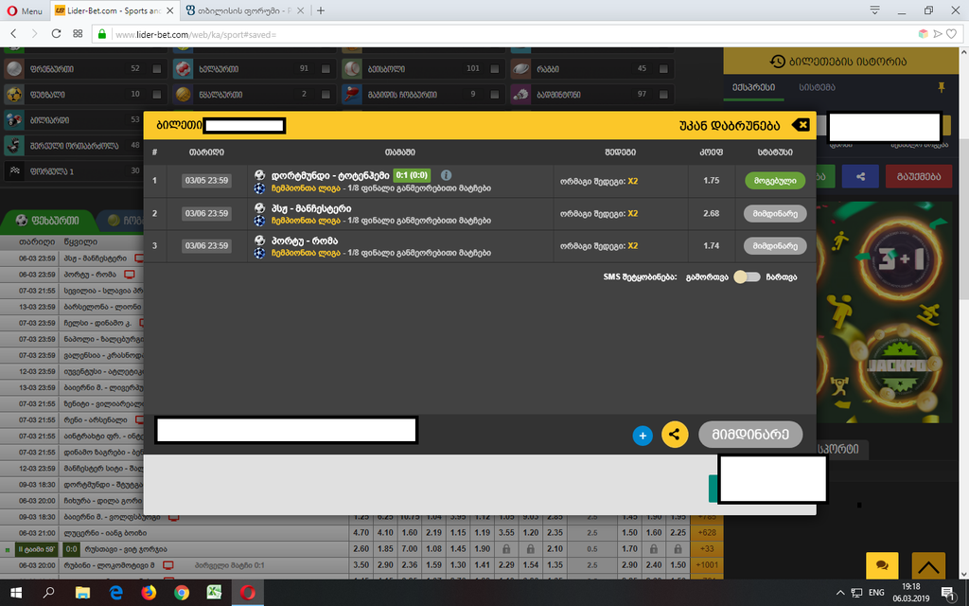Click the +628 more bets cell
The image size is (969, 606).
[706, 532]
